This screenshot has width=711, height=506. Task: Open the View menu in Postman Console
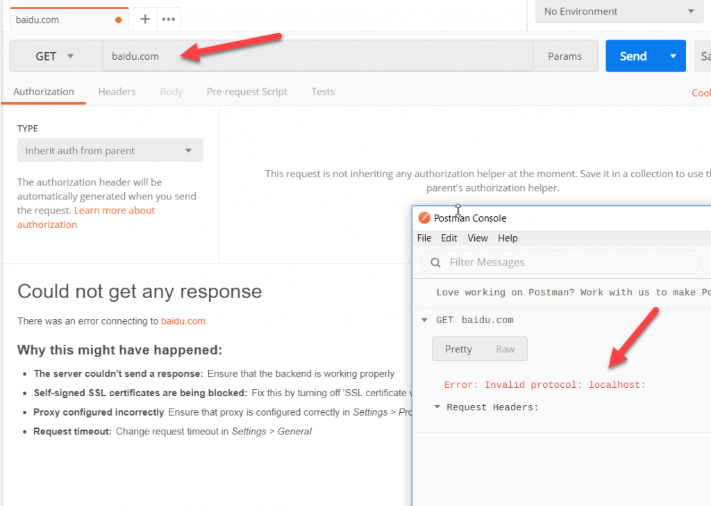[x=478, y=238]
